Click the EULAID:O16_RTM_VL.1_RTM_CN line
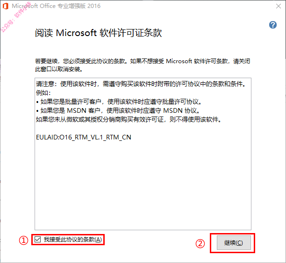Image resolution: width=286 pixels, height=263 pixels. (84, 137)
